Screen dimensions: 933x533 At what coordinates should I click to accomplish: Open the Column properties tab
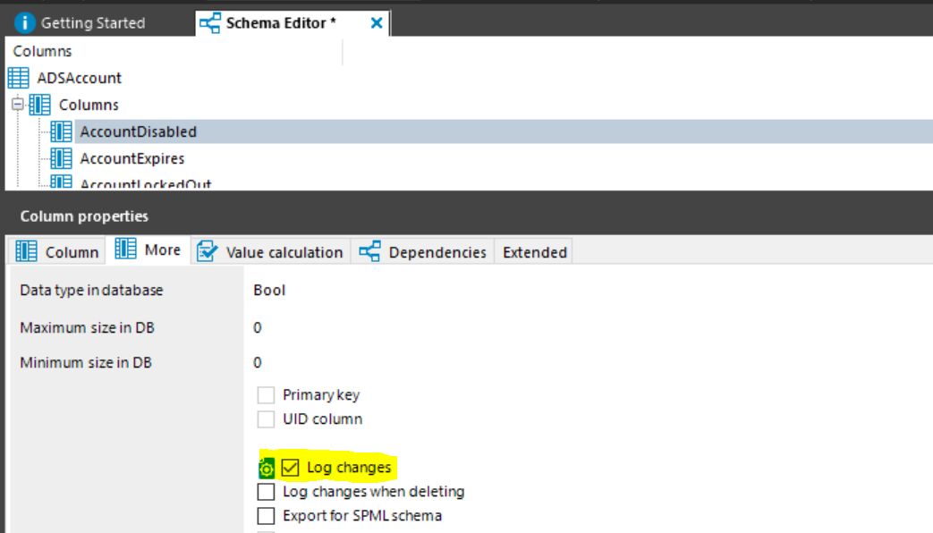57,251
